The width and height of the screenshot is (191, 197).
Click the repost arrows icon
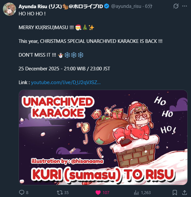[59, 192]
